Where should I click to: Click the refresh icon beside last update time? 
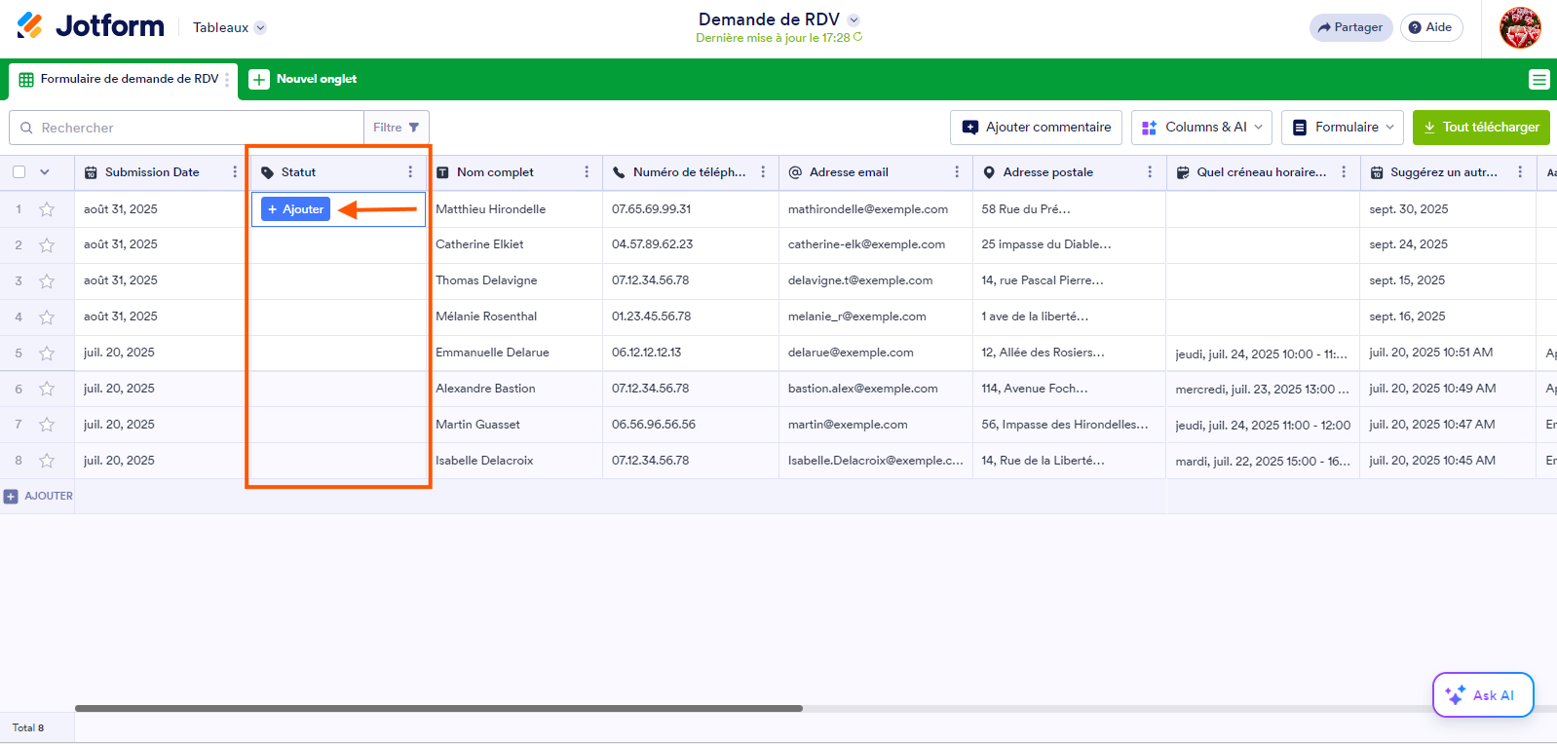coord(857,38)
